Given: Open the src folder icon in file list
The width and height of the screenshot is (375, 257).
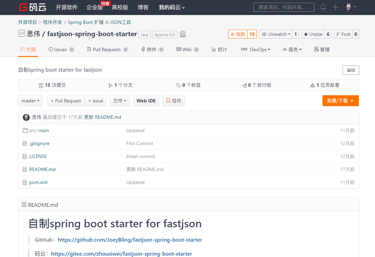Looking at the screenshot, I should tap(25, 130).
